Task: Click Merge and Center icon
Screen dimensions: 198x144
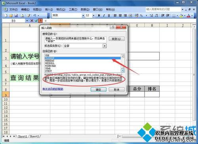Action: point(130,15)
